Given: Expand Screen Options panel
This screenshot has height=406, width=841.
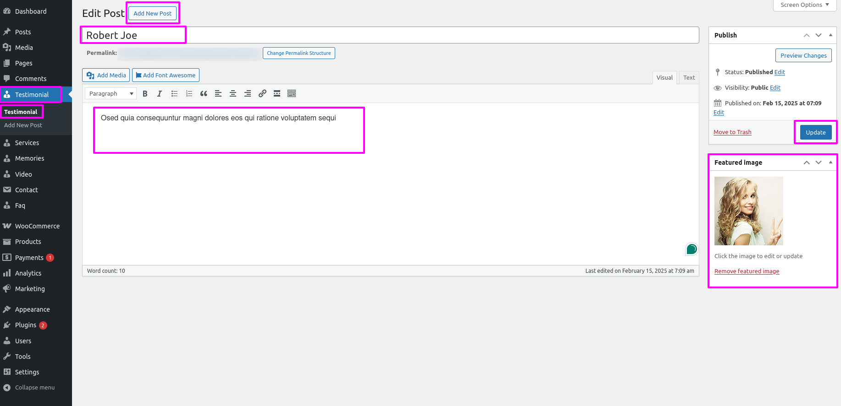Looking at the screenshot, I should point(805,5).
